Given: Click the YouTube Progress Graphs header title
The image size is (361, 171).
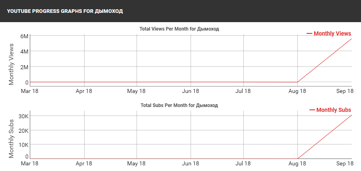Looking at the screenshot, I should [65, 11].
